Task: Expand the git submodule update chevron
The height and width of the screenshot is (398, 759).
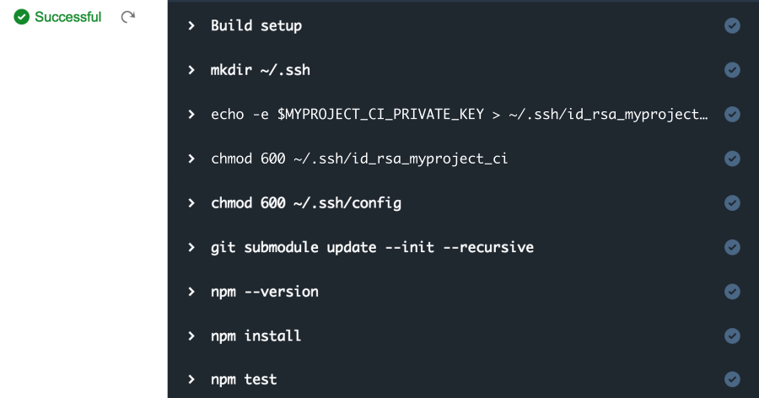Action: pyautogui.click(x=191, y=247)
